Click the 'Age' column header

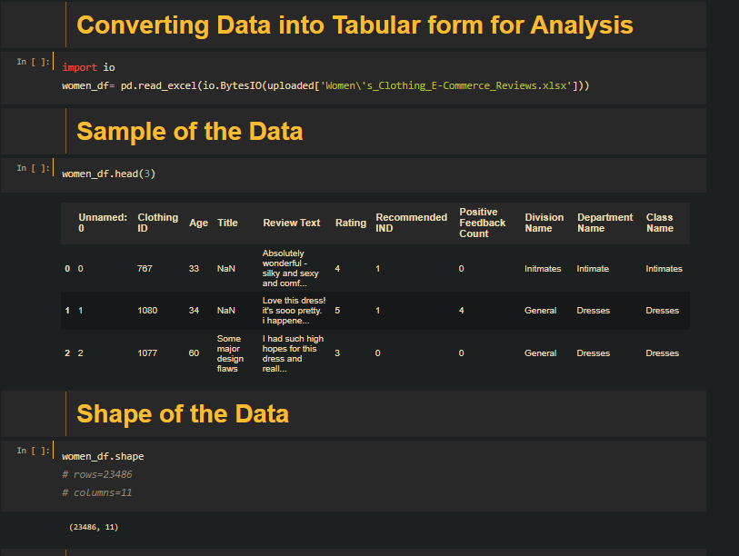[x=198, y=223]
